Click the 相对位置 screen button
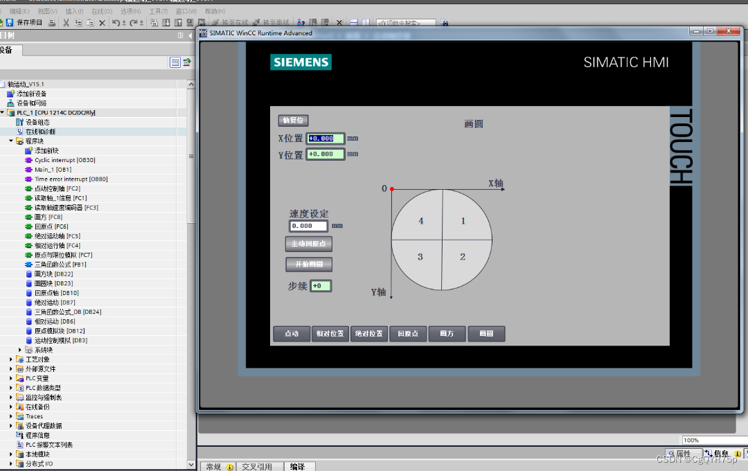748x471 pixels. [x=330, y=334]
